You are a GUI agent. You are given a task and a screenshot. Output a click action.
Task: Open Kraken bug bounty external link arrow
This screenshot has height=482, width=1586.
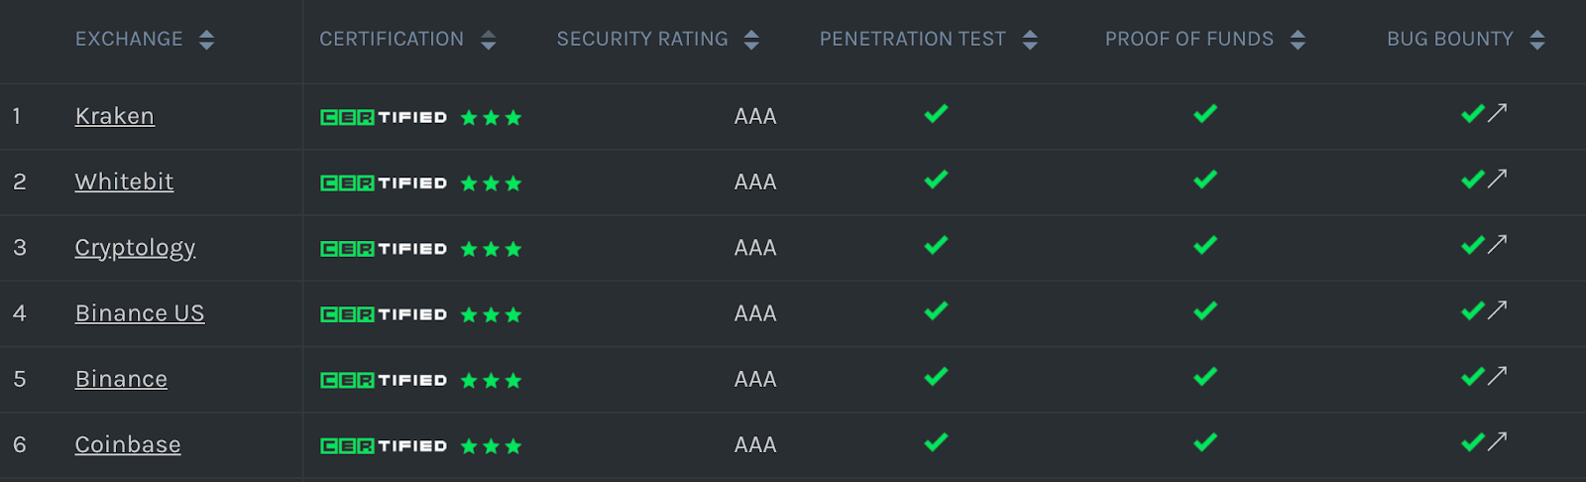(1497, 113)
